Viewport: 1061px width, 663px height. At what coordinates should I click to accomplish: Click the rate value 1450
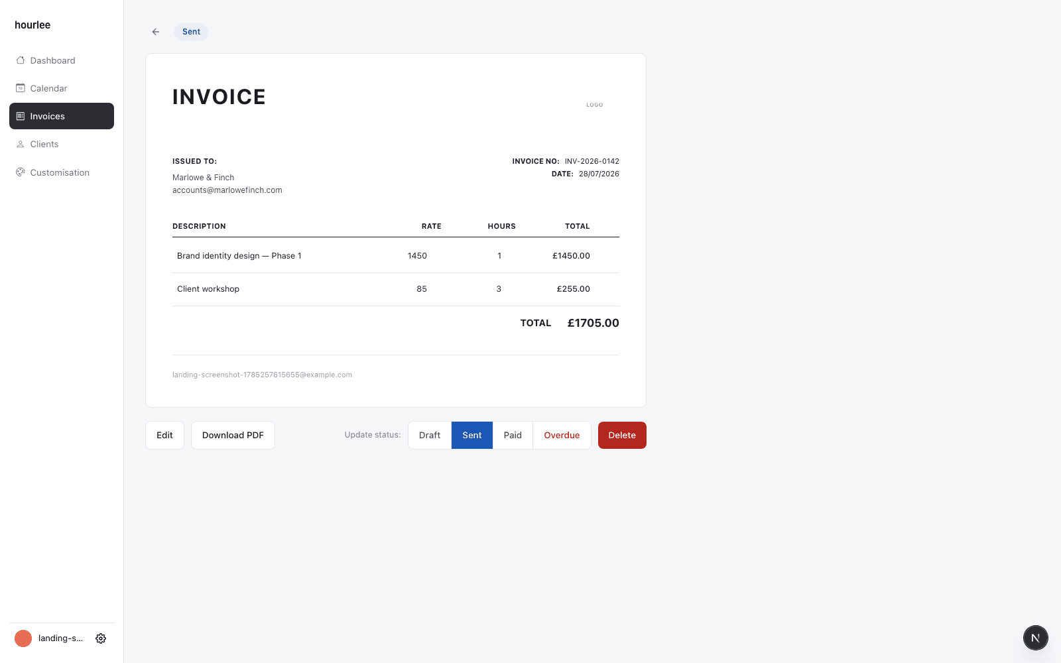417,256
